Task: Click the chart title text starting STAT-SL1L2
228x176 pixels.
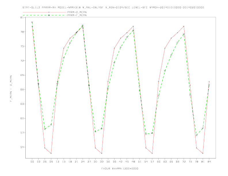Action: coord(113,7)
